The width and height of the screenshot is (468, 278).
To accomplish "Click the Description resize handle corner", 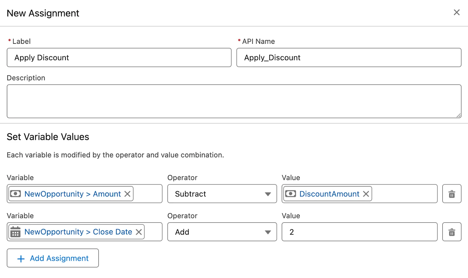I will (459, 115).
